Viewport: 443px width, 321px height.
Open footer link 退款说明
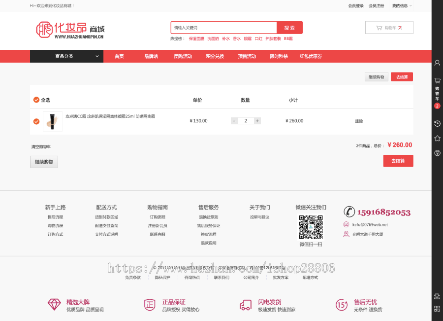point(209,243)
